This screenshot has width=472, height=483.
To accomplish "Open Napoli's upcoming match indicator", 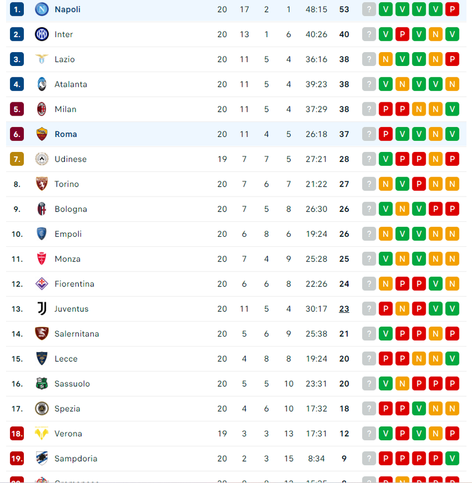I will (x=369, y=9).
